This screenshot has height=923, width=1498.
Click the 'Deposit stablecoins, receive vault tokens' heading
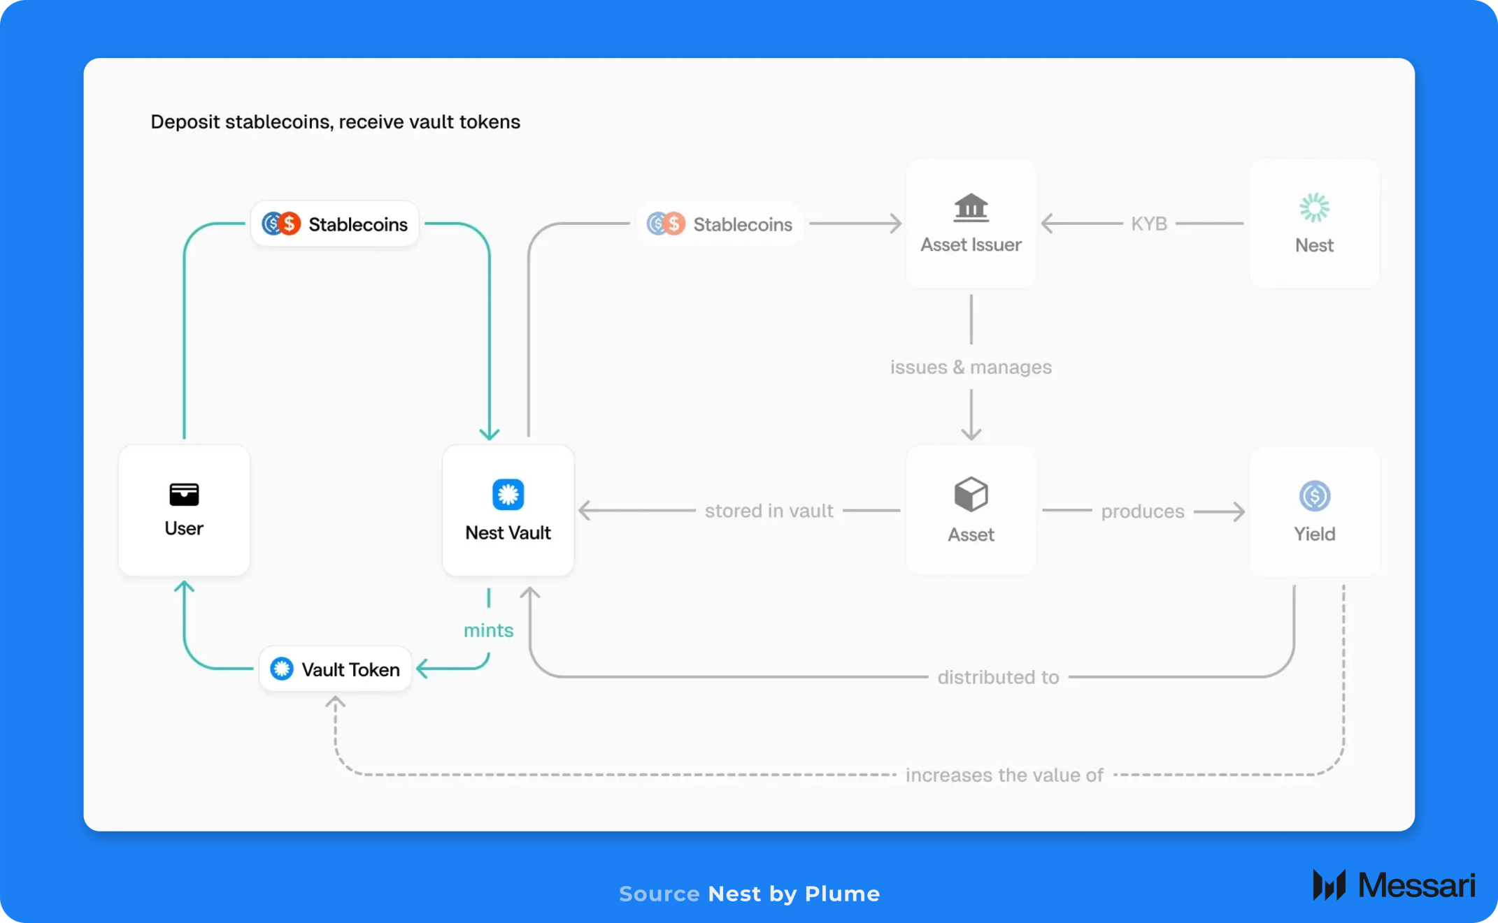tap(336, 122)
